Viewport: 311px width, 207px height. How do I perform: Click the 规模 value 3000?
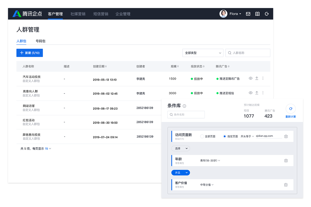[x=173, y=93]
